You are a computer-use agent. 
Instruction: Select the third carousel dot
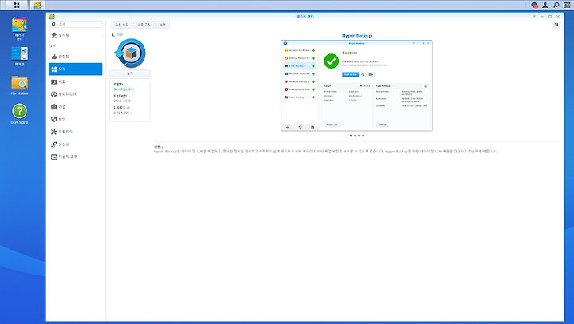coord(359,136)
